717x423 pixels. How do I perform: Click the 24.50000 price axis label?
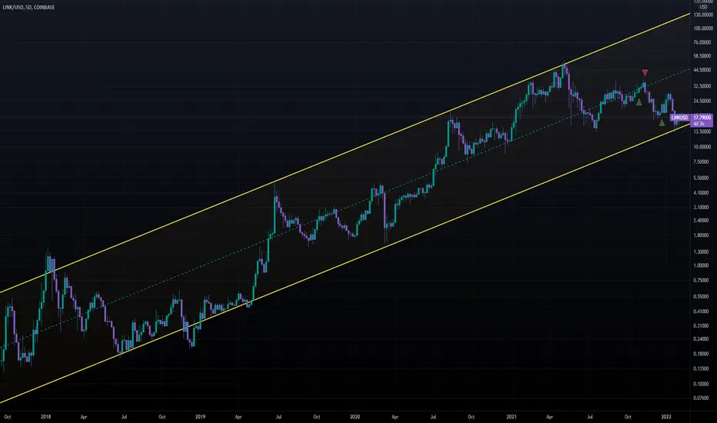pyautogui.click(x=702, y=101)
